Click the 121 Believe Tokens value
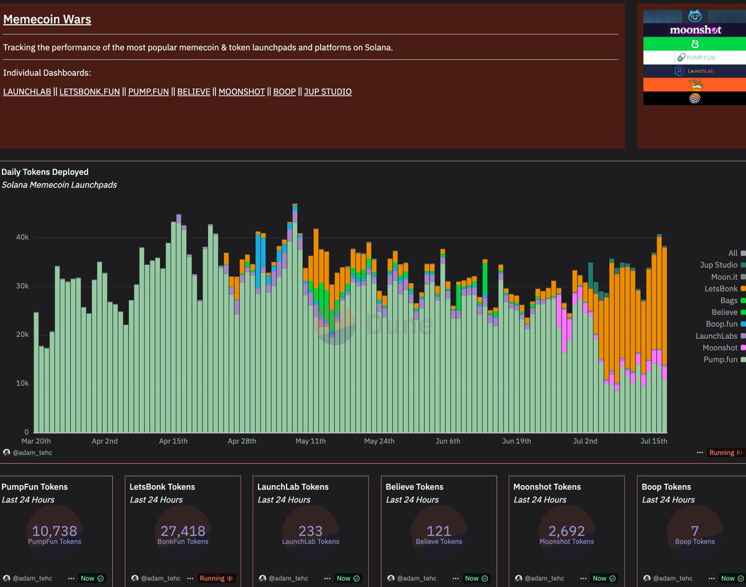The image size is (746, 587). pos(439,531)
